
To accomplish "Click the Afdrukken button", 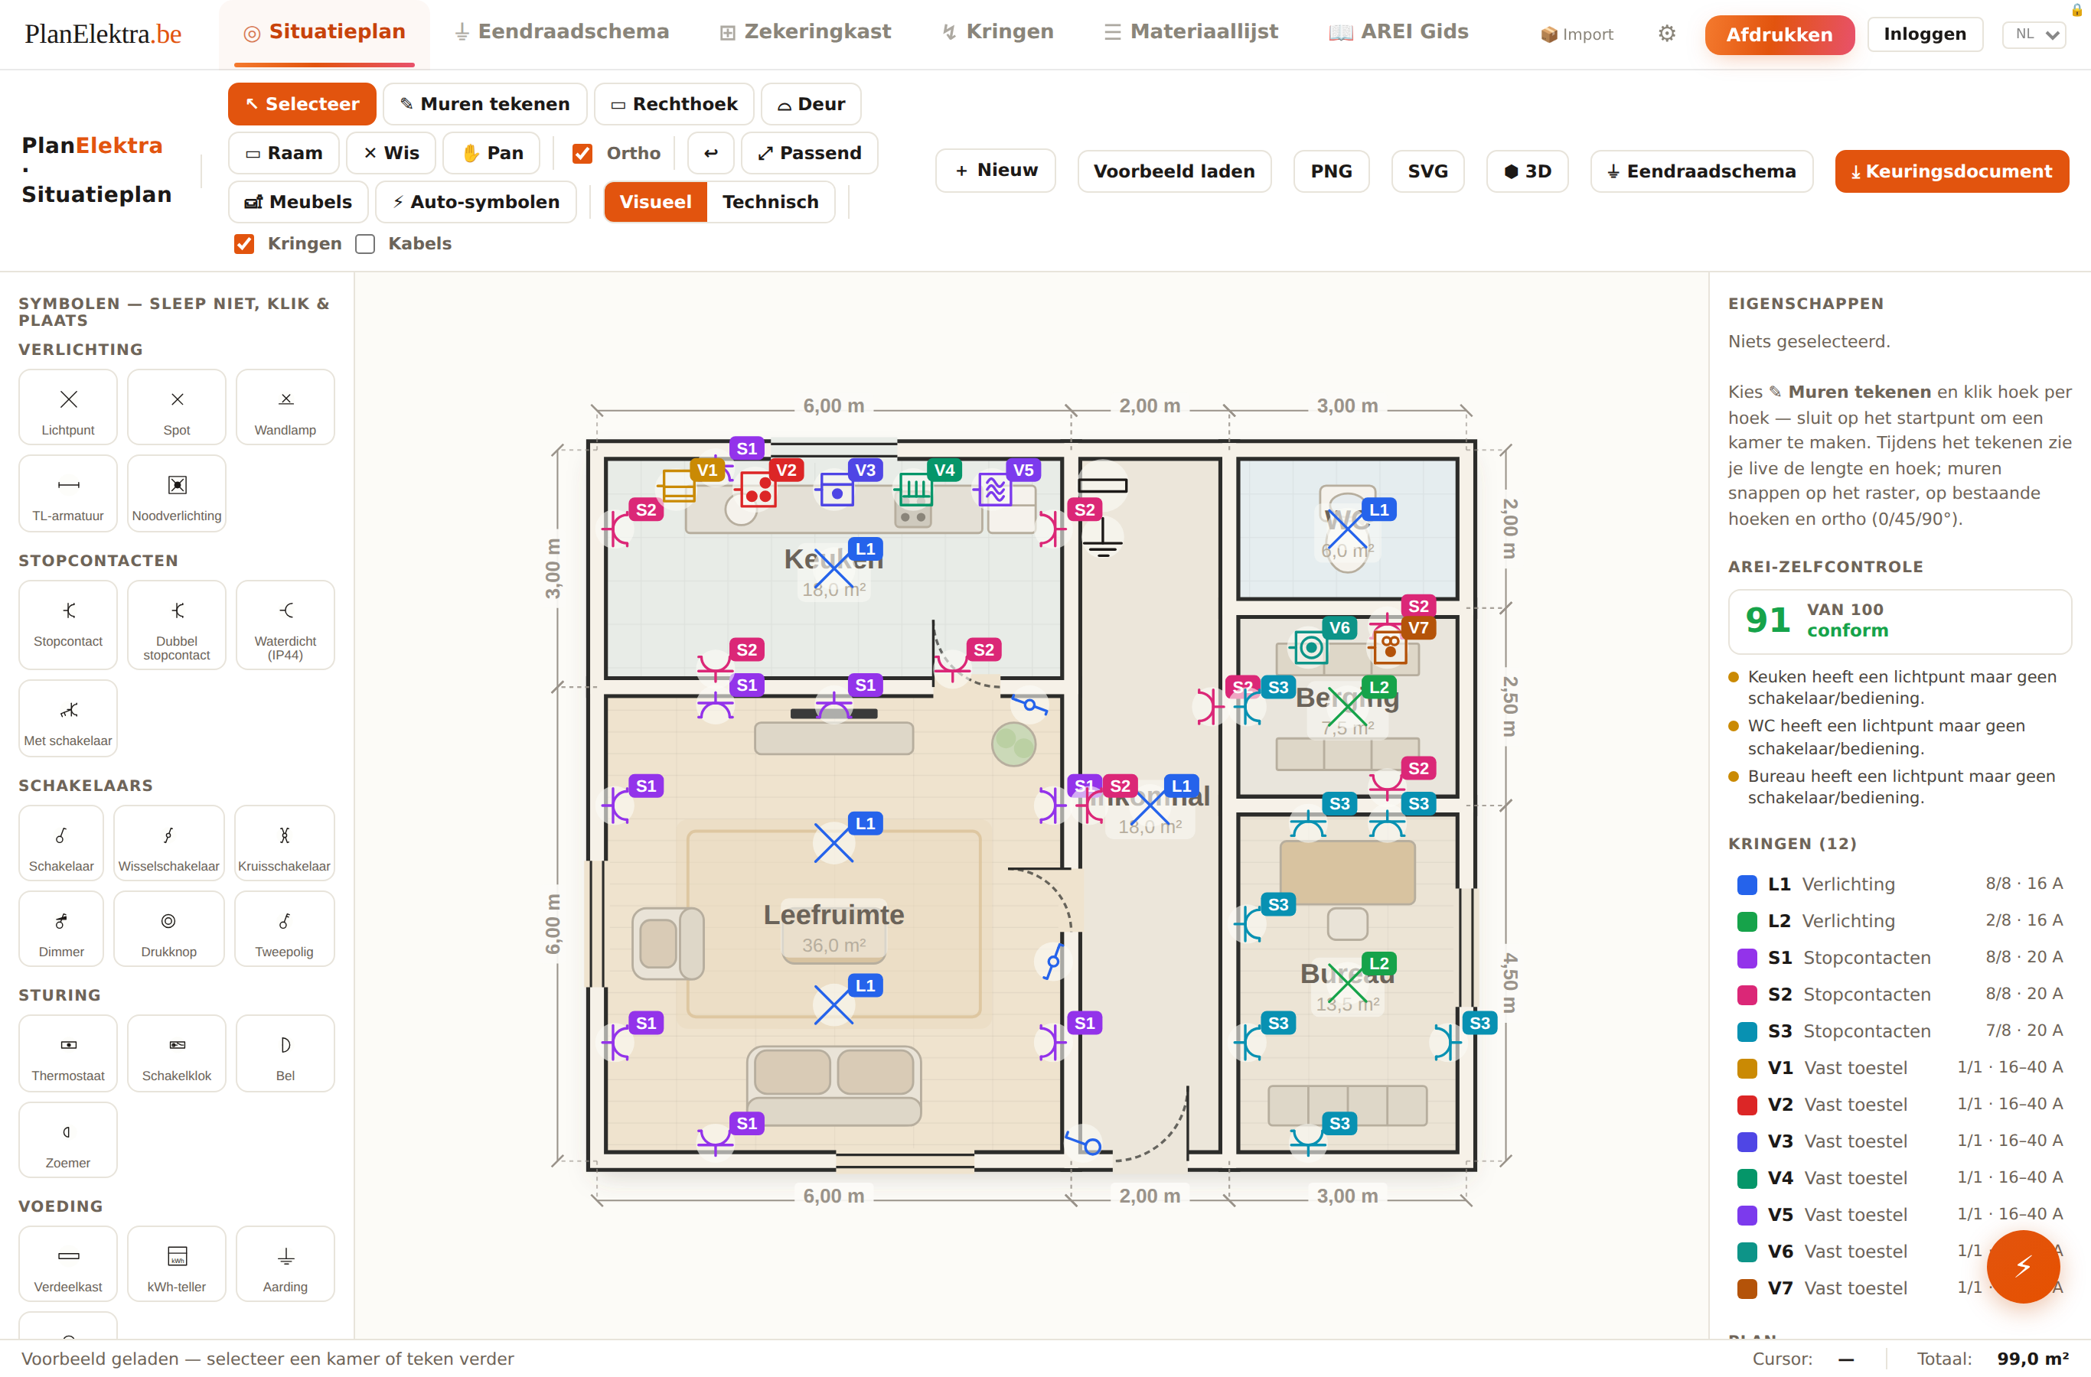I will 1779,34.
